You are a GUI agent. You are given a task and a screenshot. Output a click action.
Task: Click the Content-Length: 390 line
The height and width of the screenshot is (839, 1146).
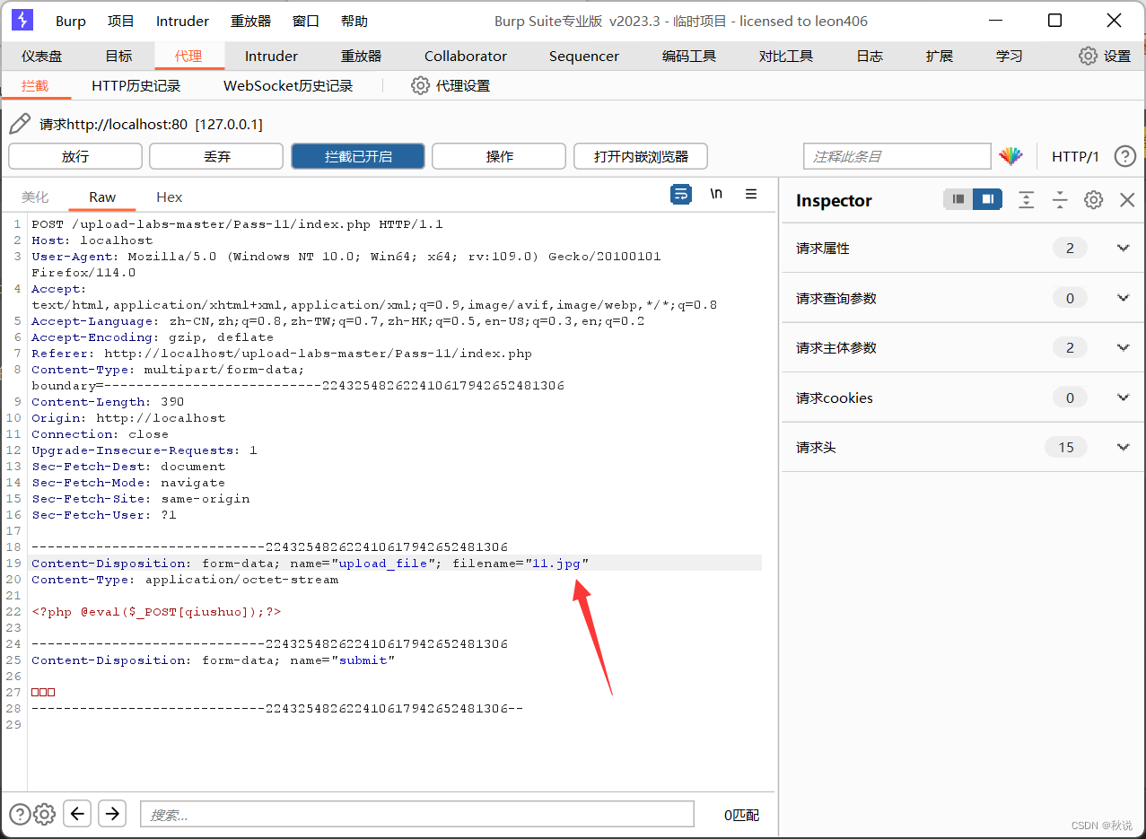click(108, 401)
